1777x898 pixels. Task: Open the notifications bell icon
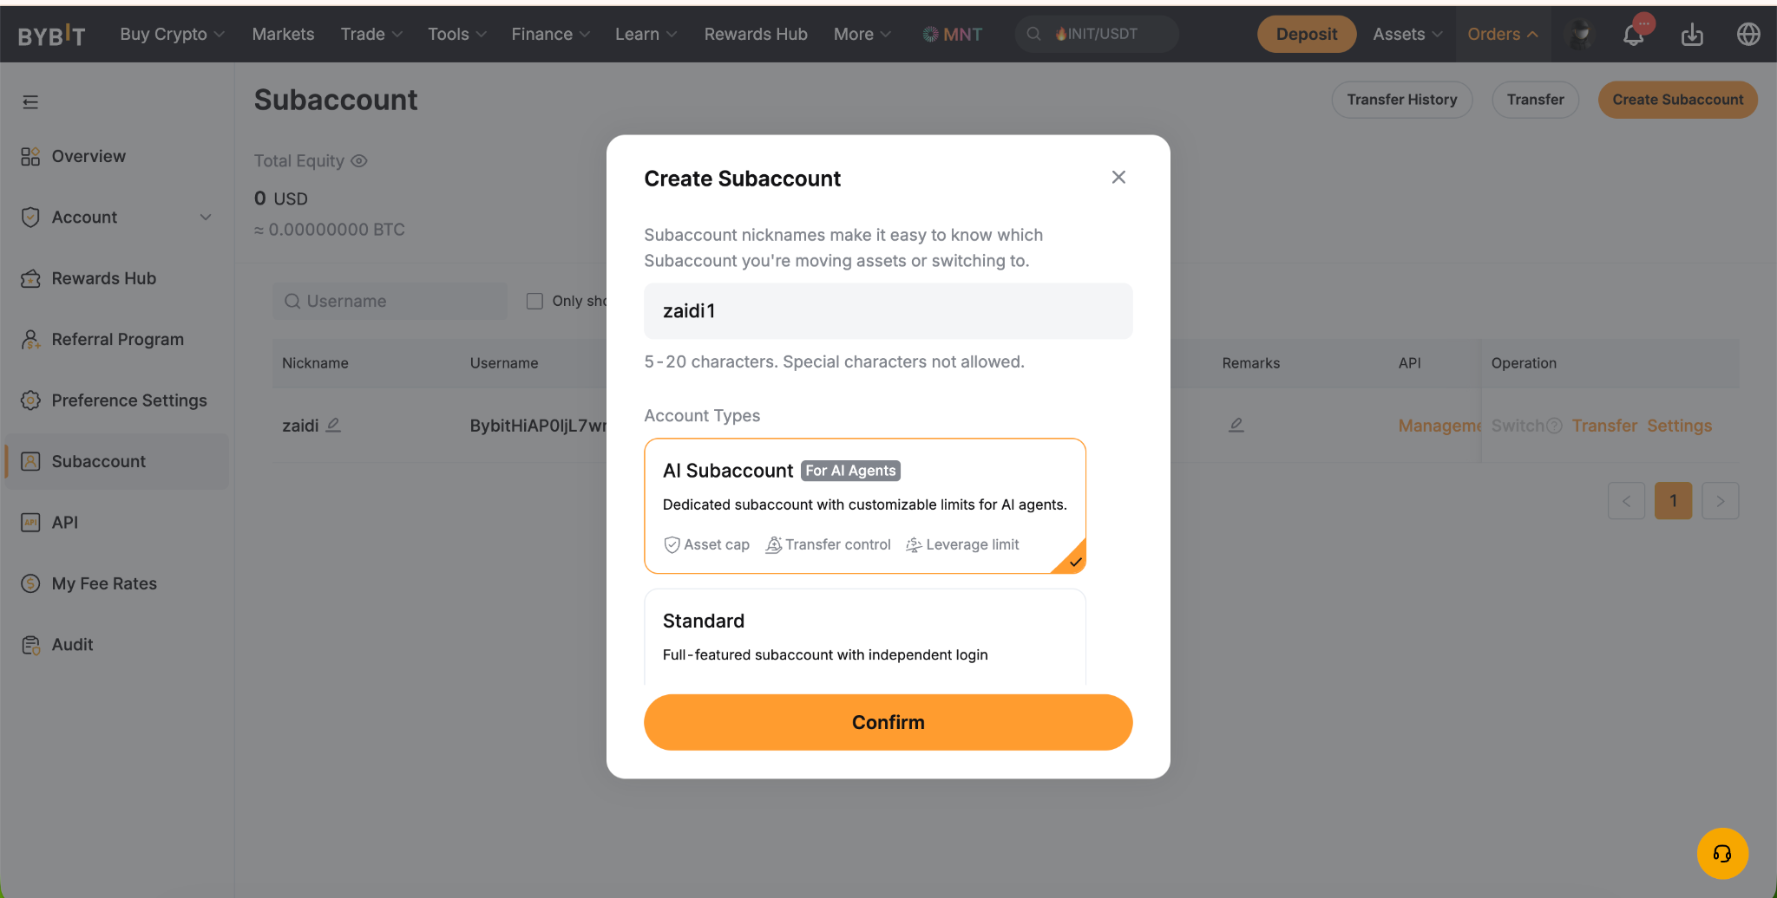coord(1633,35)
